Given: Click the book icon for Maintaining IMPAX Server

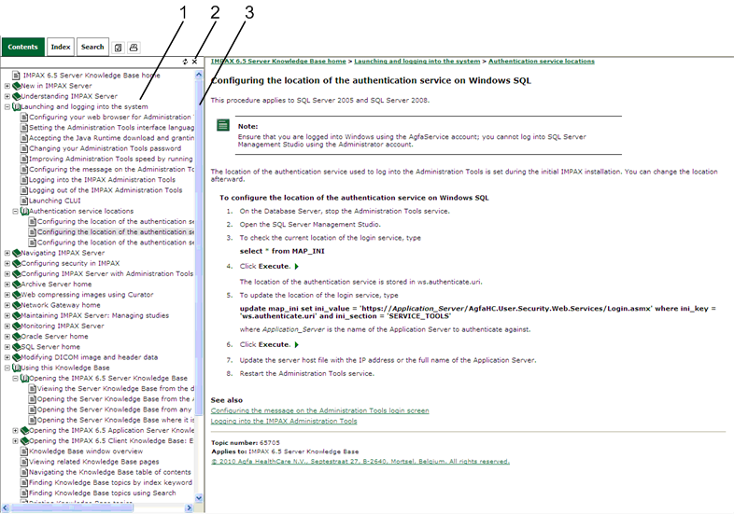Looking at the screenshot, I should pos(17,315).
